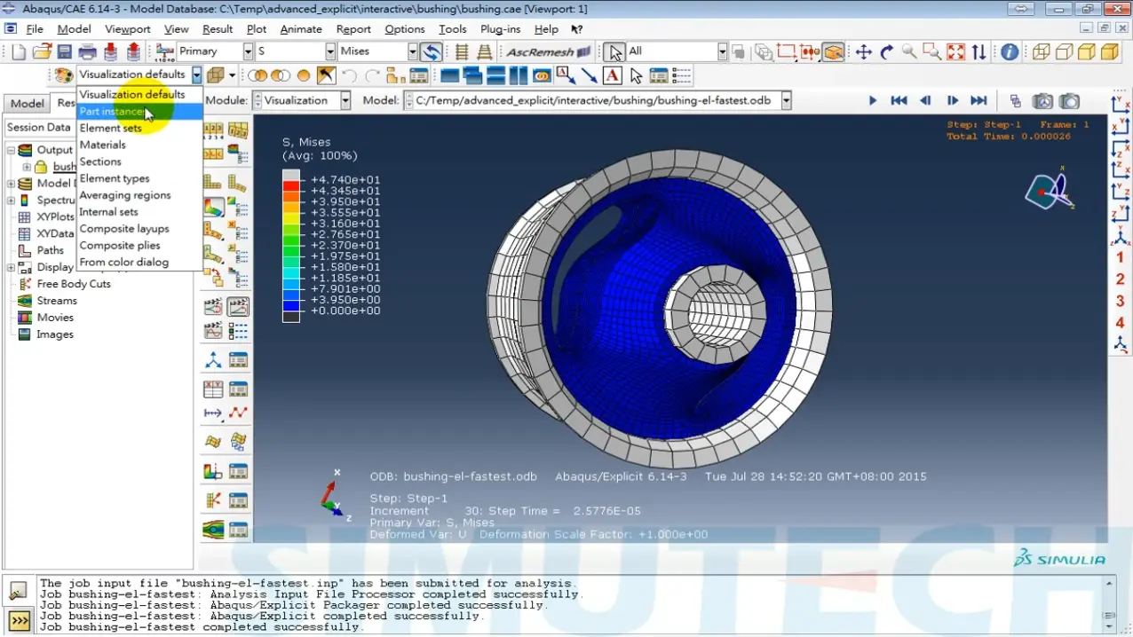
Task: Apply the custom view numbered 3
Action: 1120,302
